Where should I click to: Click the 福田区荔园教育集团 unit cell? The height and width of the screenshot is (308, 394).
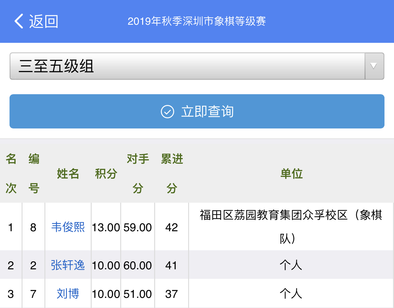tap(291, 226)
